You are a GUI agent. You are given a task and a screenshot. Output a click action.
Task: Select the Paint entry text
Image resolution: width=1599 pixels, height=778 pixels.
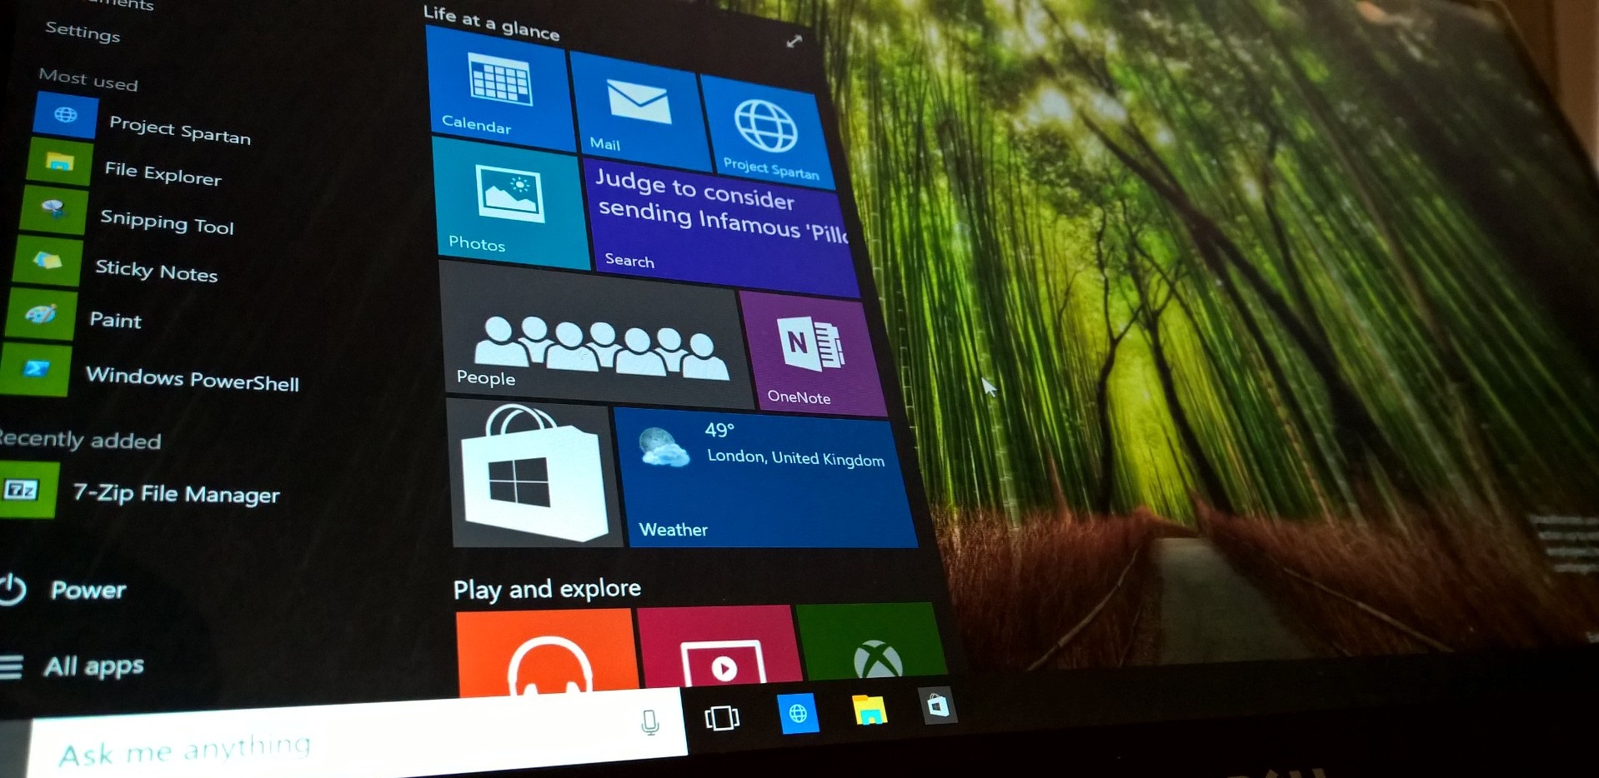[x=115, y=320]
